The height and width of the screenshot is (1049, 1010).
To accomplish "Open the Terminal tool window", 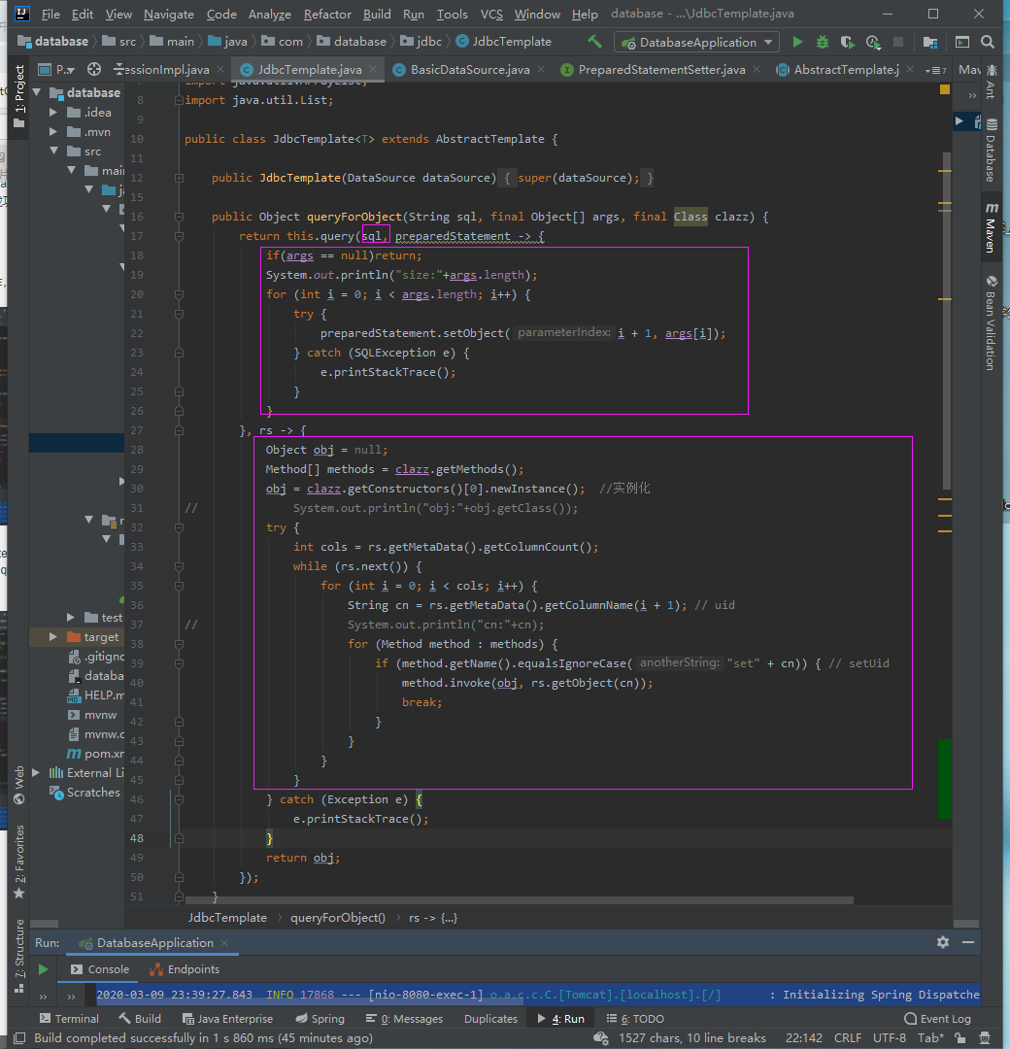I will pos(69,1019).
